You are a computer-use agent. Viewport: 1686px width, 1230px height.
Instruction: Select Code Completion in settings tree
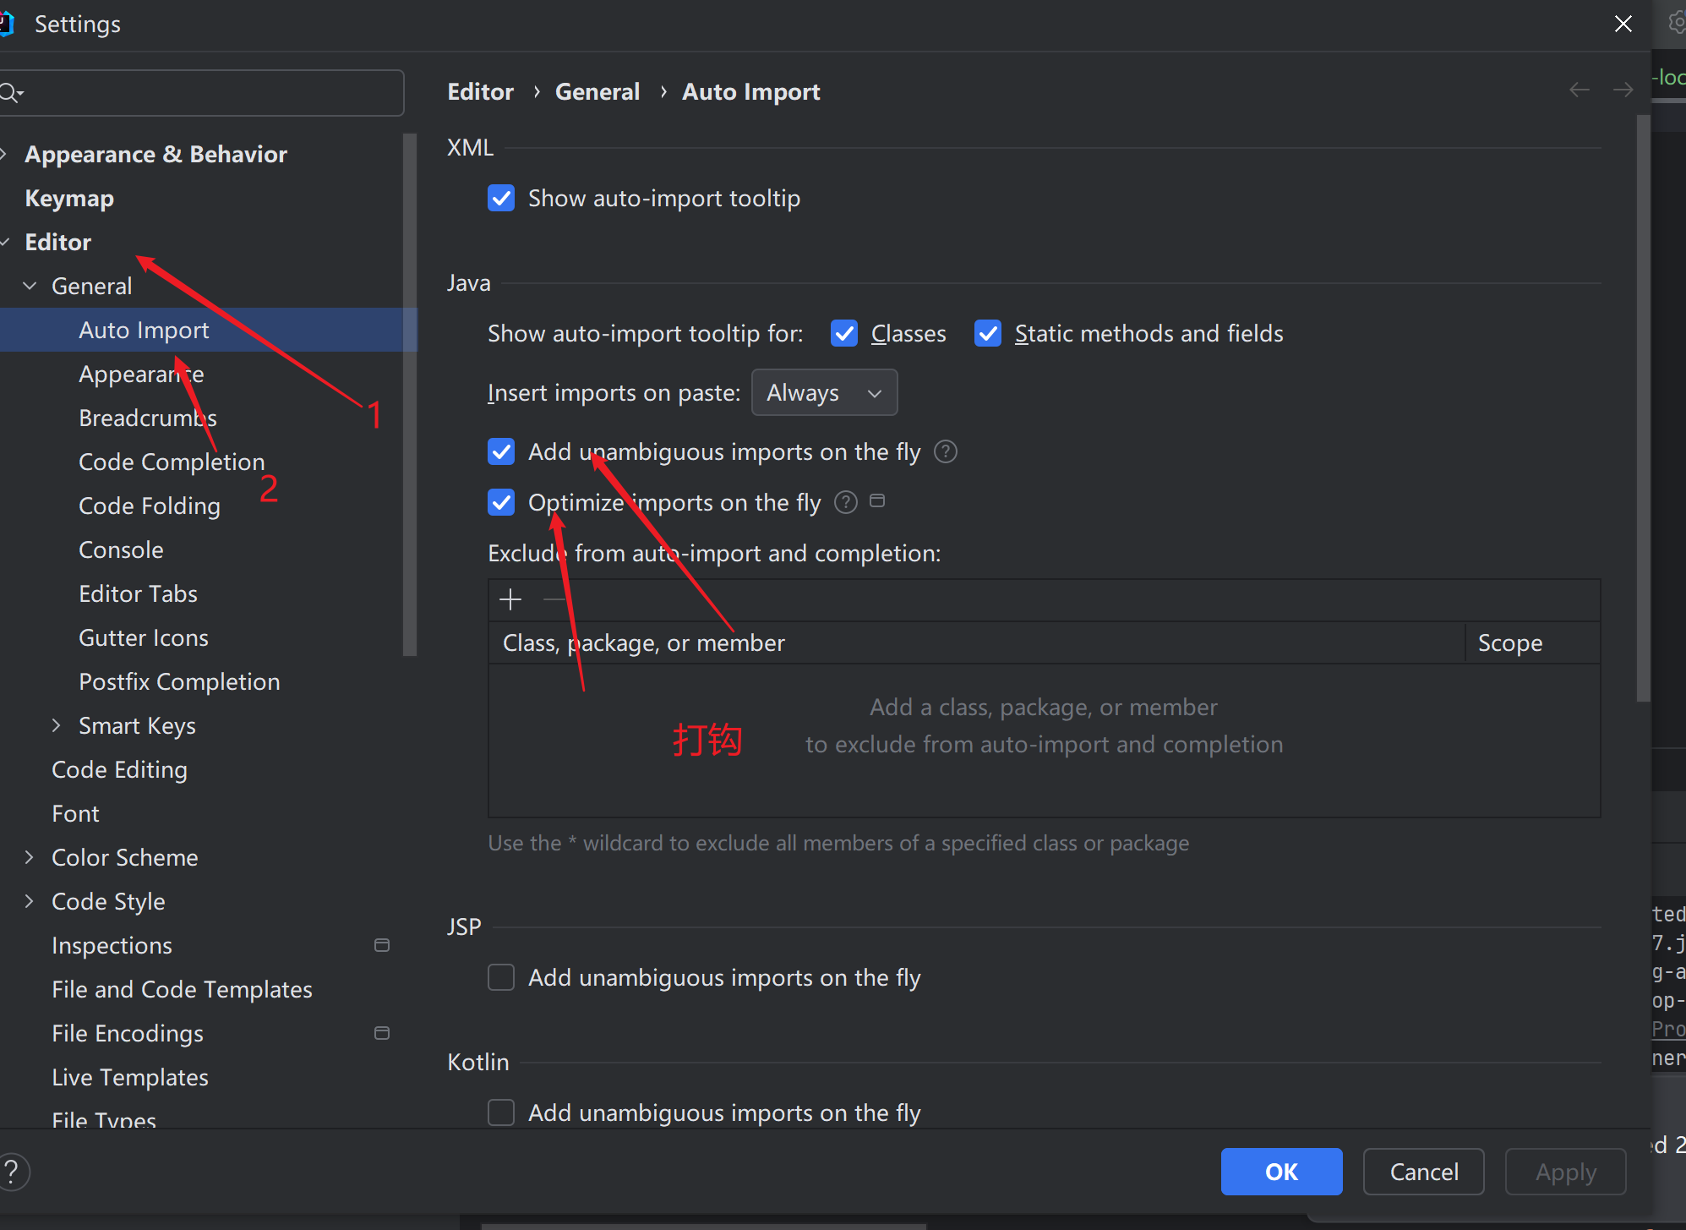coord(172,462)
